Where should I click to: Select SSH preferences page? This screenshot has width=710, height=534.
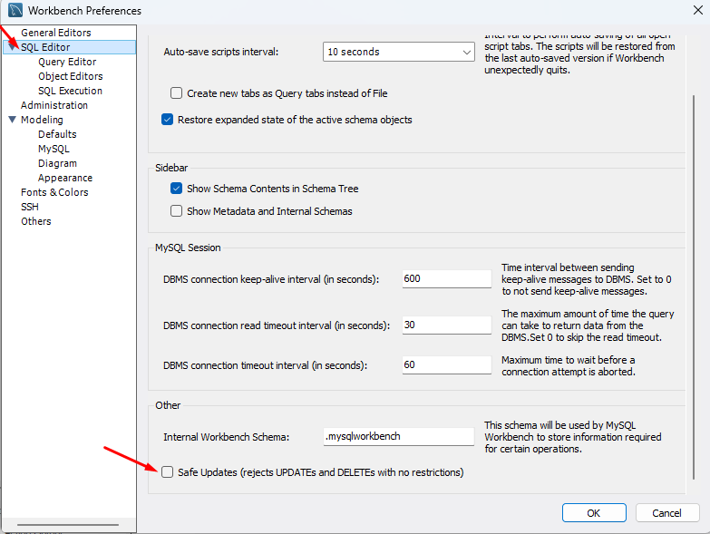pos(30,207)
